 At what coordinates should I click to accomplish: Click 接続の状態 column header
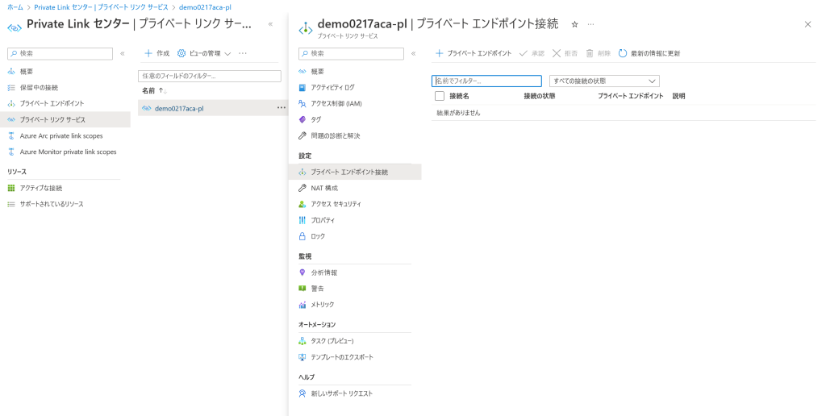point(540,97)
